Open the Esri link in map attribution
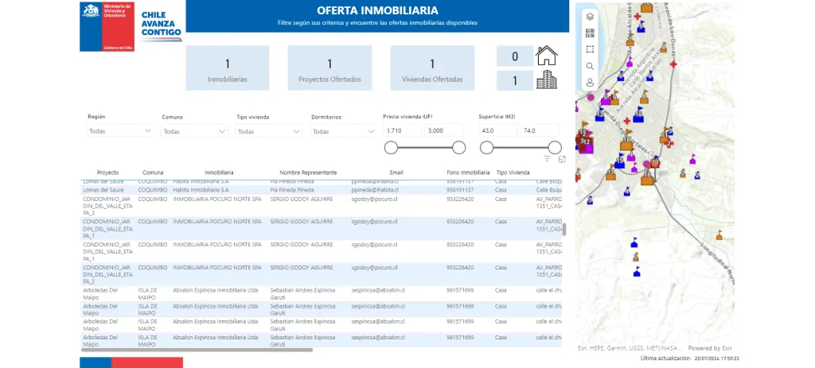The width and height of the screenshot is (815, 368). coord(727,348)
